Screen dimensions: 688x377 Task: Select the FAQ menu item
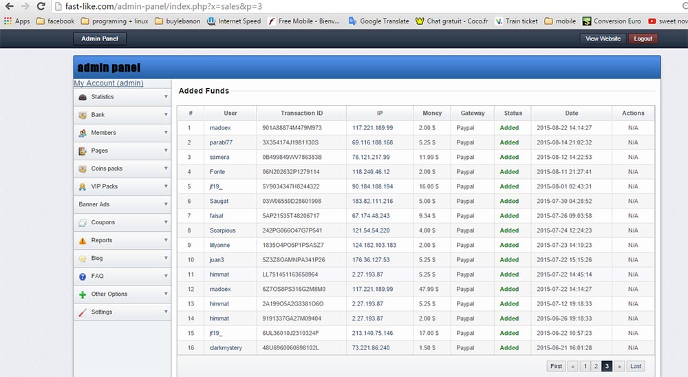[x=122, y=276]
